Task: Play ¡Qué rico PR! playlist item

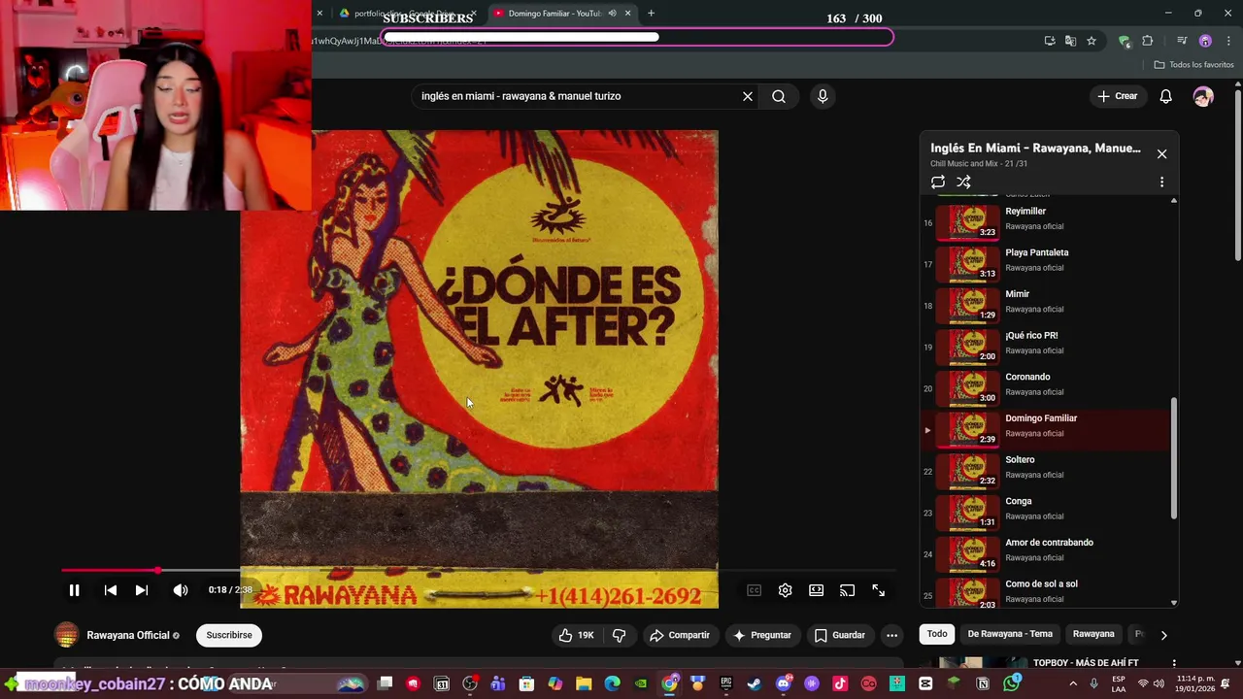Action: click(x=1046, y=347)
